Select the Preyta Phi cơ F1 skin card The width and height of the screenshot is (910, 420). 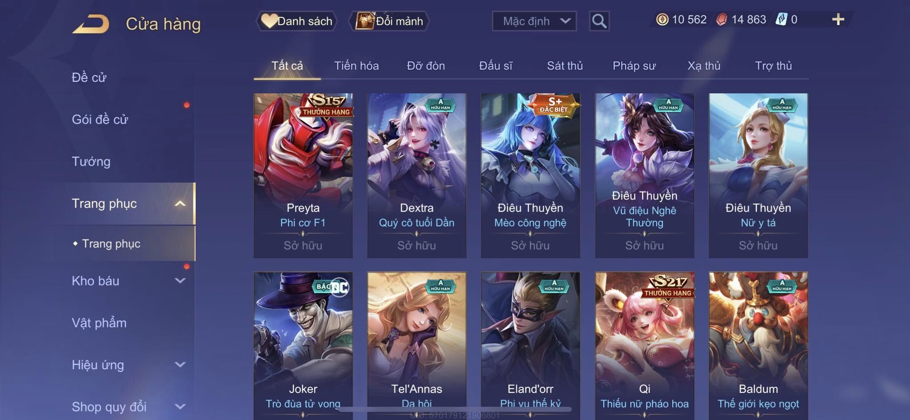[303, 175]
